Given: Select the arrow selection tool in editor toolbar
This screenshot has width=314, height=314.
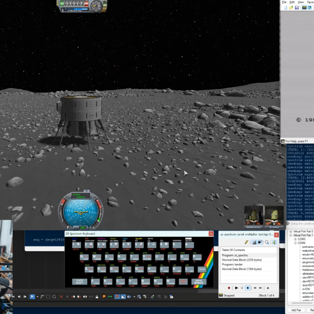Looking at the screenshot, I should tap(32, 297).
